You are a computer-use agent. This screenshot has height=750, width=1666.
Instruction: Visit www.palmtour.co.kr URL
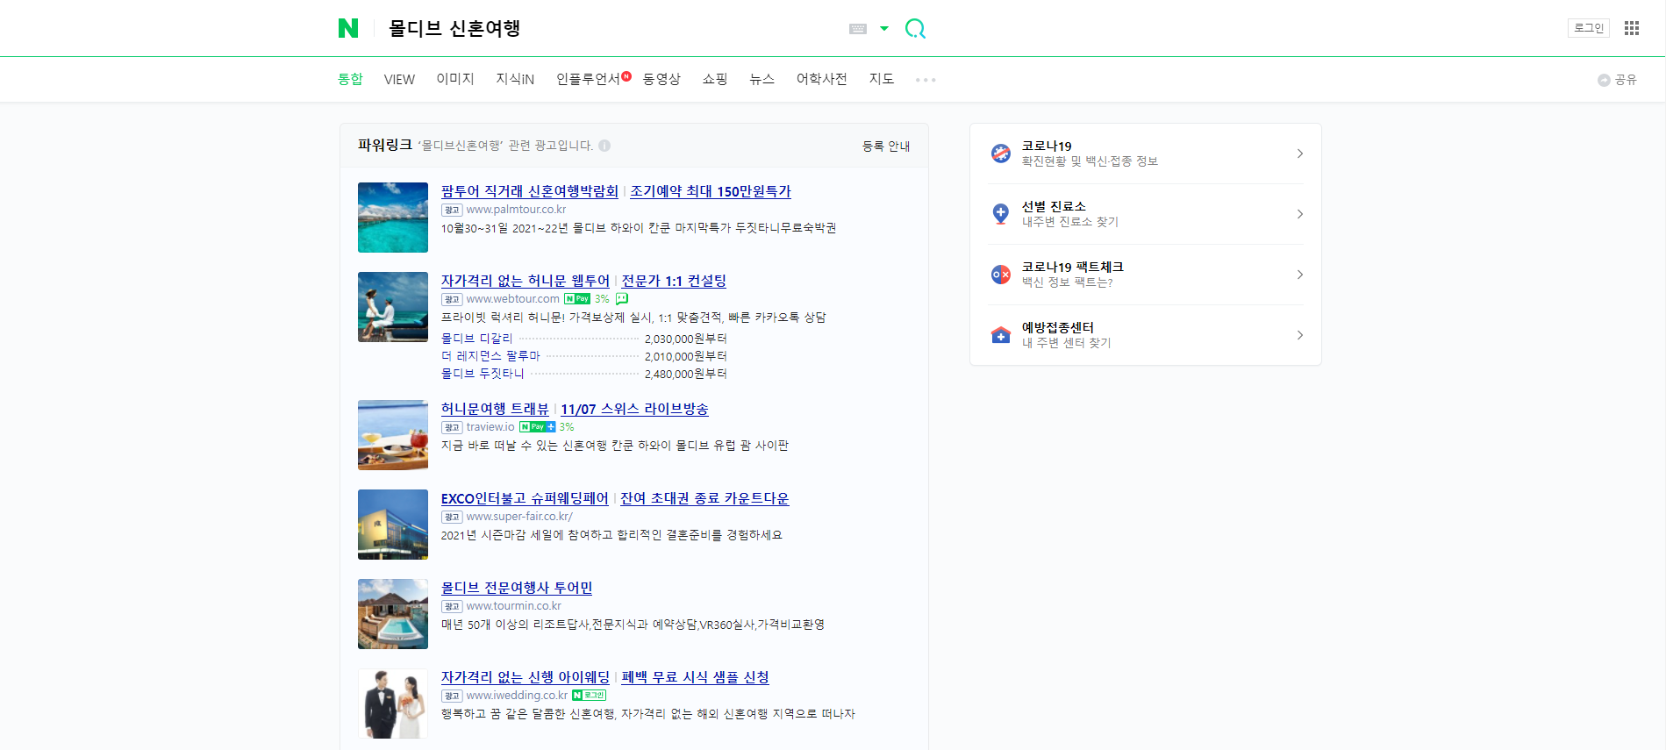[x=516, y=210]
